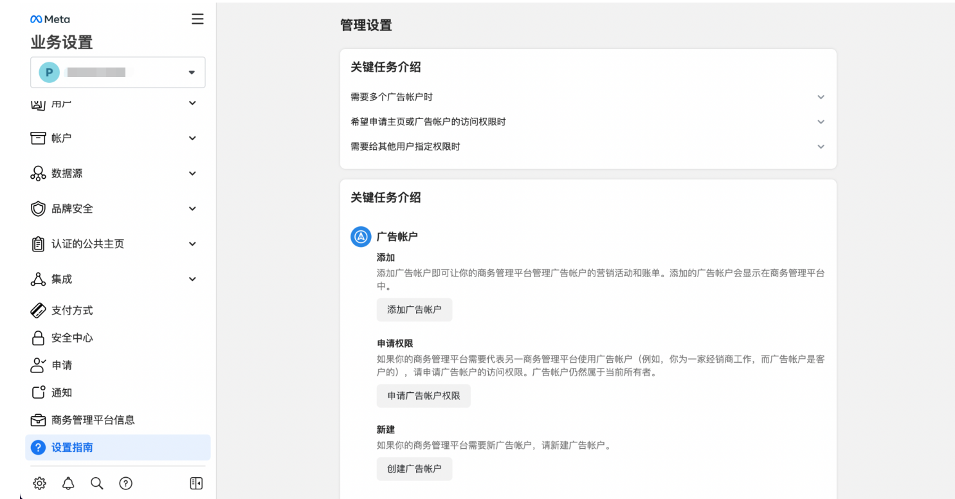Screen dimensions: 955x499
Task: Click the 数据源 data sources icon
Action: (39, 174)
